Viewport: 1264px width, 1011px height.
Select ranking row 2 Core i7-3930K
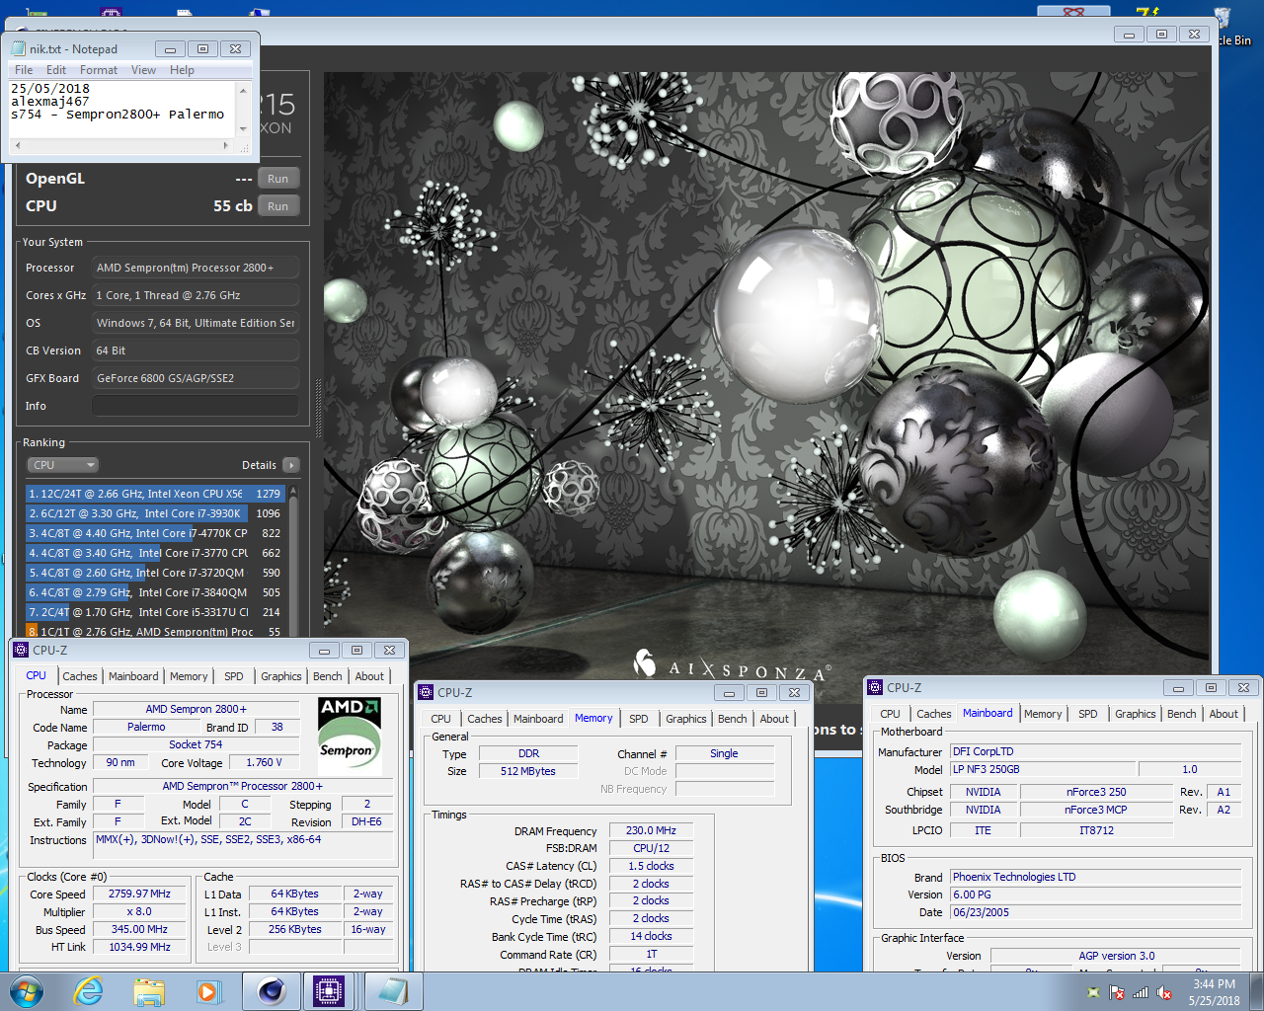155,513
